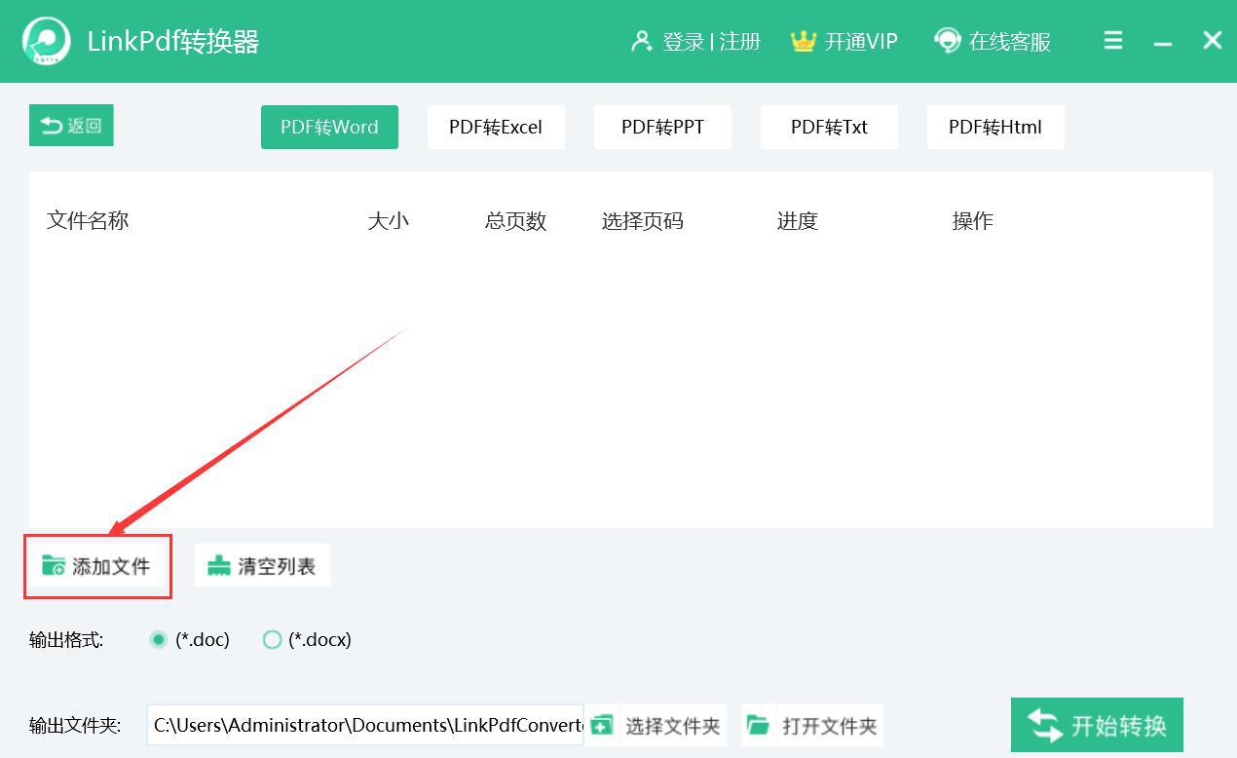Click the online support headset icon

pyautogui.click(x=947, y=41)
